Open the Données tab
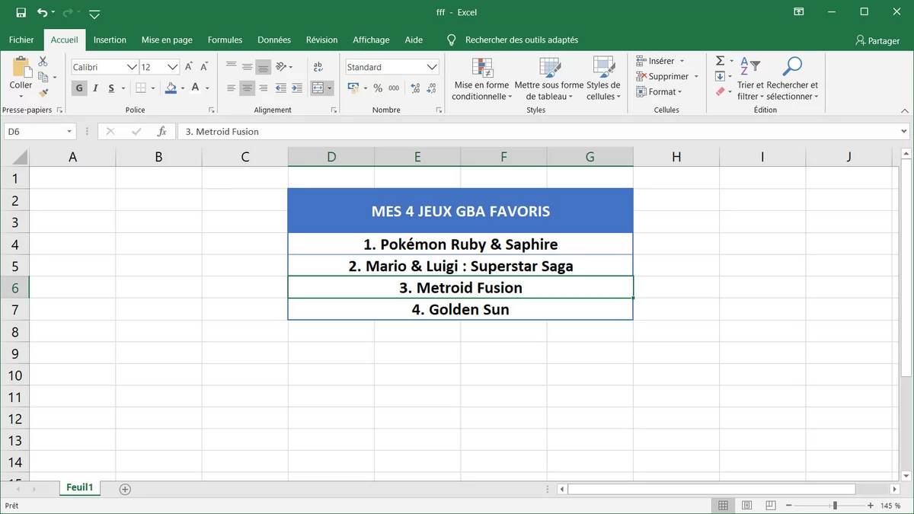Viewport: 914px width, 514px height. pos(274,40)
